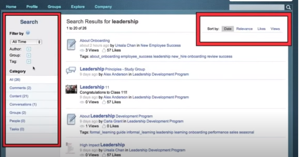
Task: Open About Leadership Development Program title link
Action: click(116, 116)
